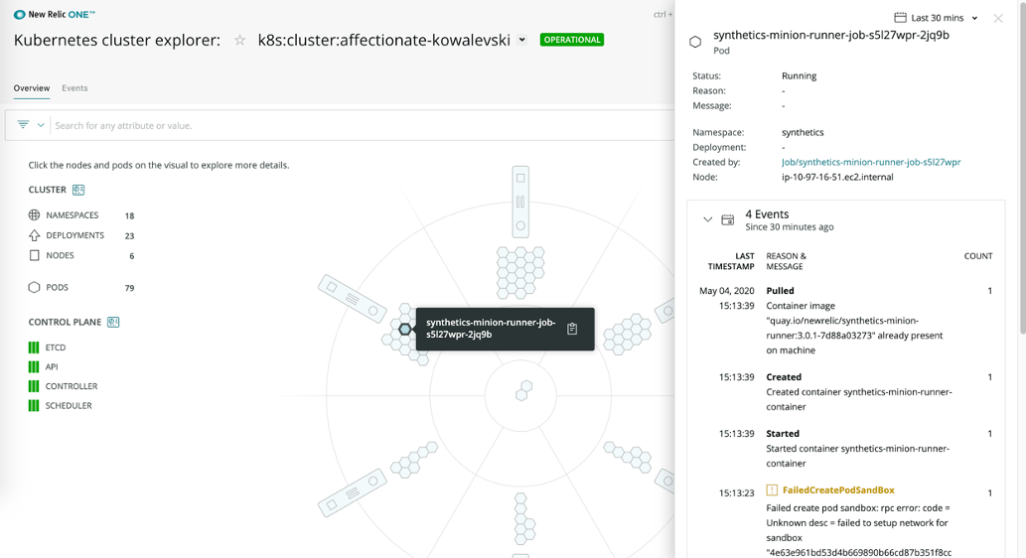Click the NODES label
The width and height of the screenshot is (1026, 558).
coord(60,256)
